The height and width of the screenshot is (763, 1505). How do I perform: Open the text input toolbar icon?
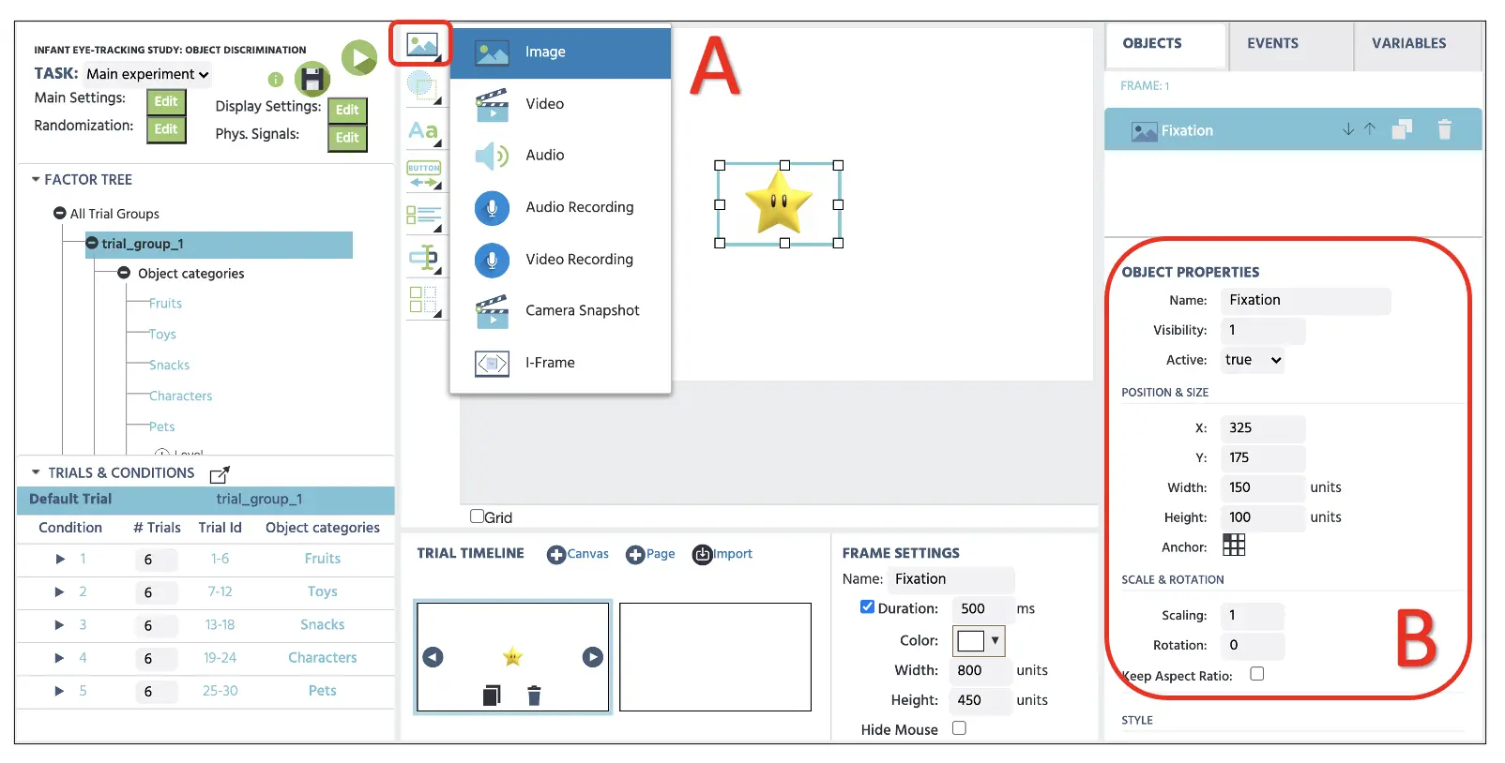pyautogui.click(x=423, y=259)
